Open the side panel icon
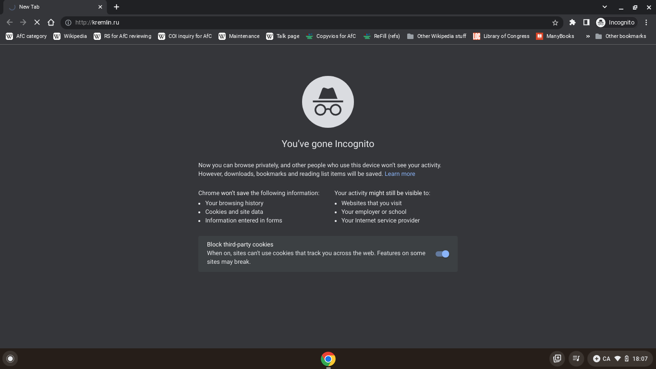 [x=586, y=23]
